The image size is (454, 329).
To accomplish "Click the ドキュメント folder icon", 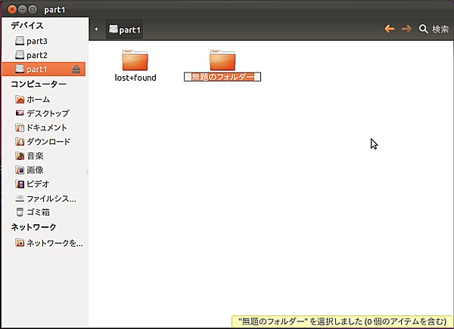I will 20,128.
